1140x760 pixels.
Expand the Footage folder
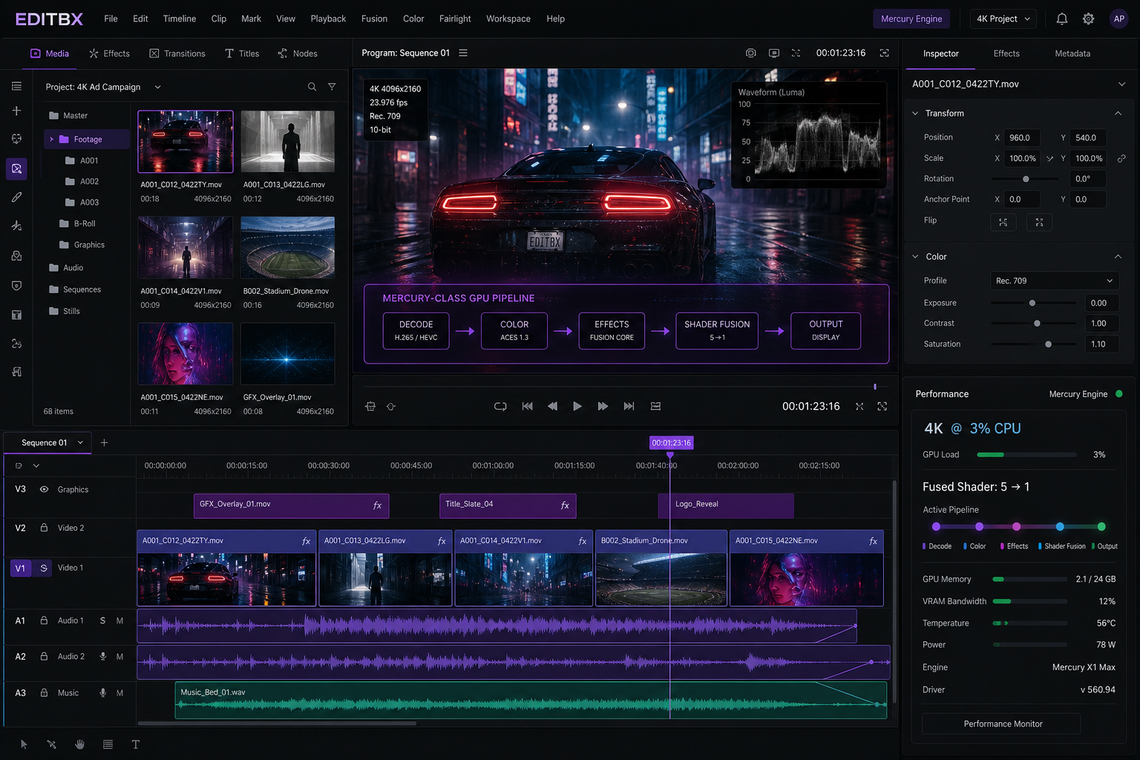coord(51,140)
